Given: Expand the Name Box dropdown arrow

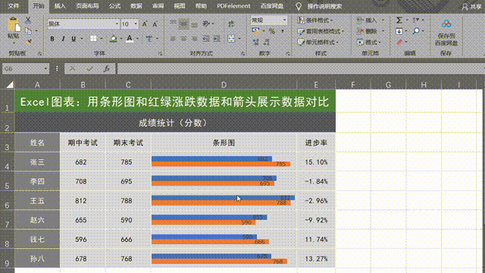Looking at the screenshot, I should click(x=45, y=69).
